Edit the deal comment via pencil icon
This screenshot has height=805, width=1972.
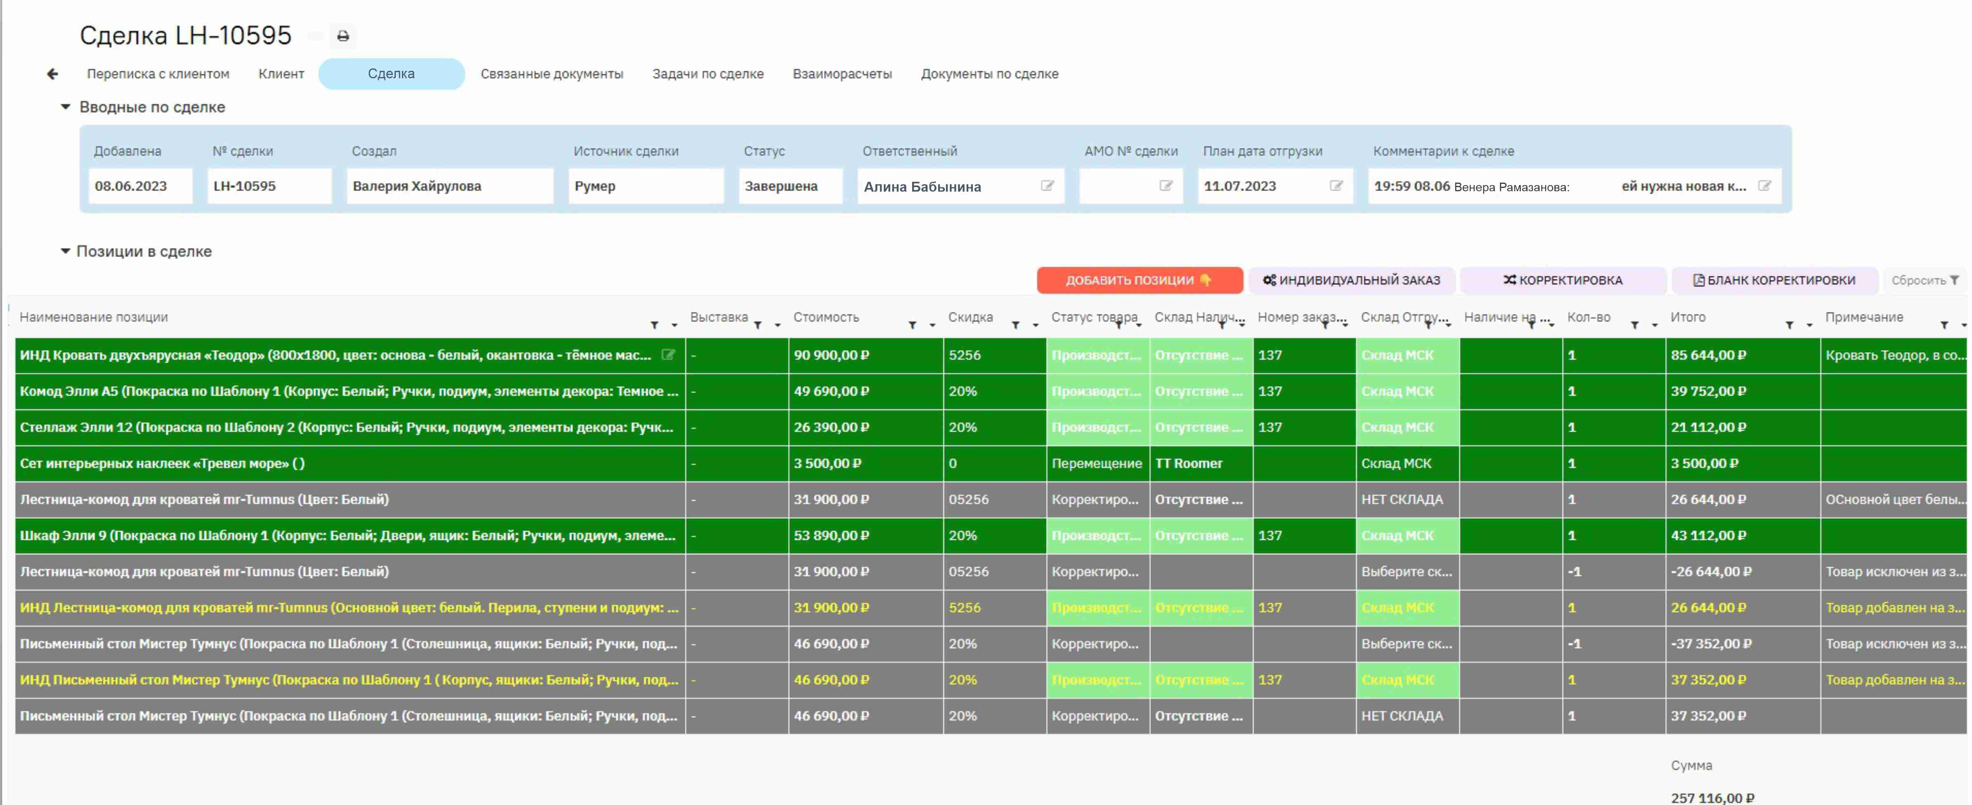point(1764,186)
